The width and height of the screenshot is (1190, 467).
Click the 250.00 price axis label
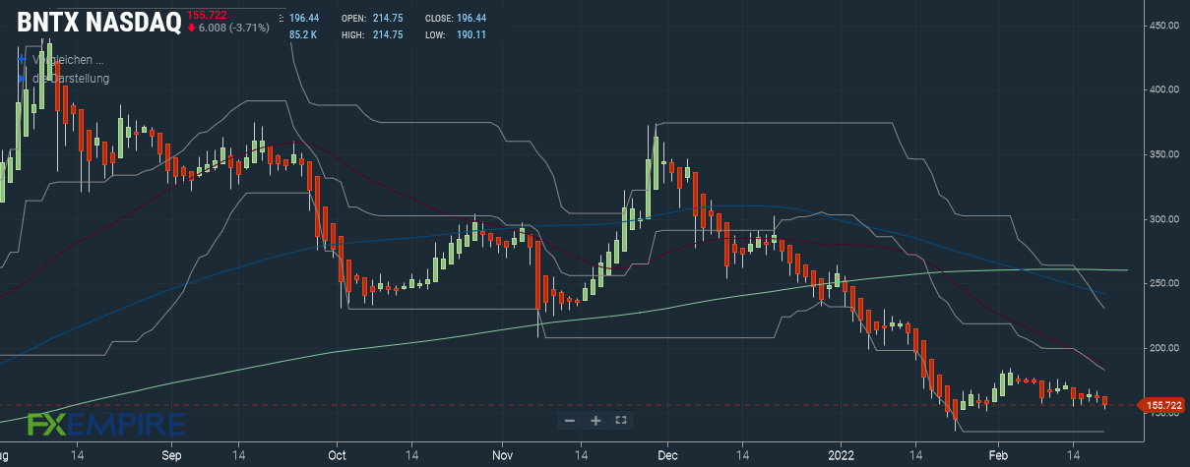pyautogui.click(x=1165, y=284)
